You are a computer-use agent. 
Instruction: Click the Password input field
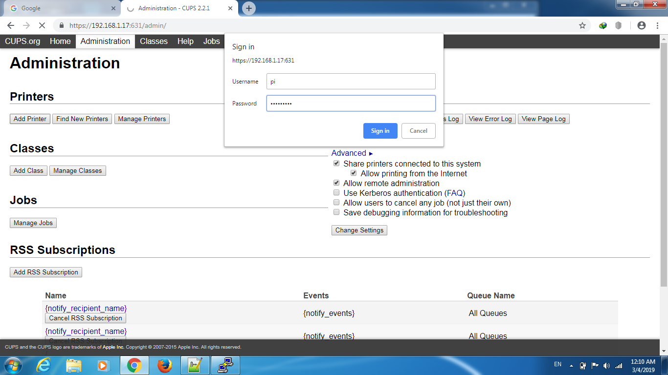(351, 104)
